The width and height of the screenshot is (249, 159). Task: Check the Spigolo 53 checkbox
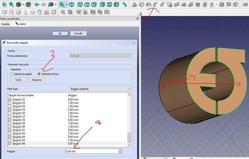[x=10, y=103]
